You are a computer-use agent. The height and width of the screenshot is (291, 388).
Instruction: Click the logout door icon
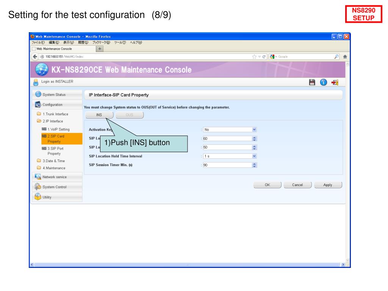335,82
